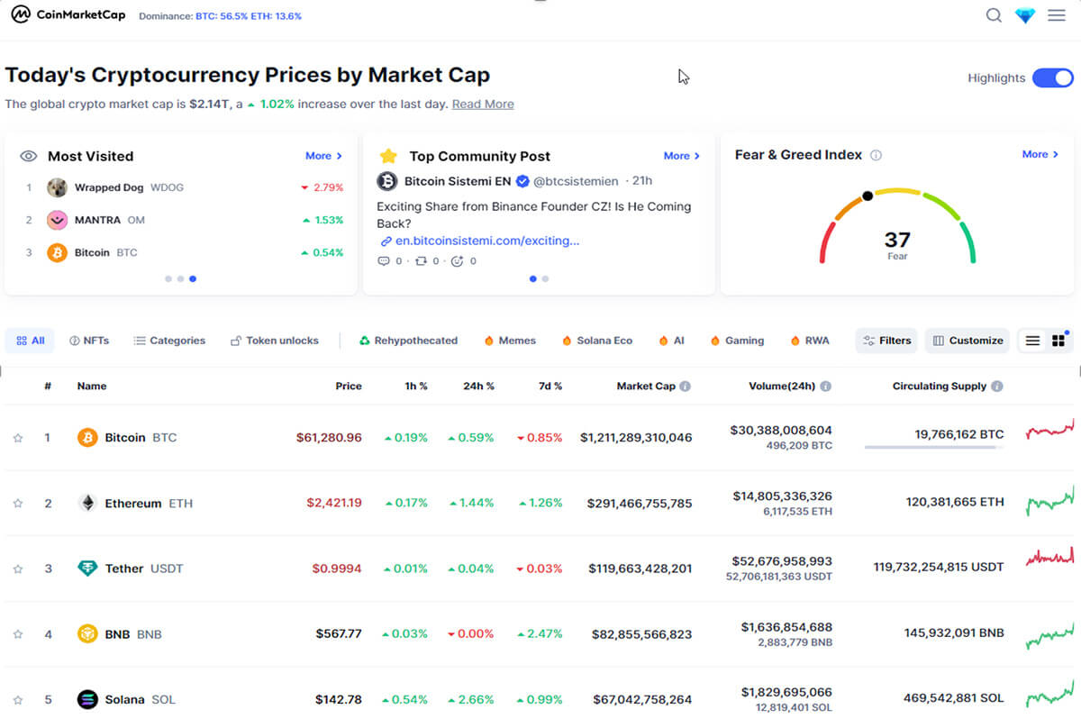Toggle the Highlights switch off
The width and height of the screenshot is (1081, 728).
click(1051, 78)
